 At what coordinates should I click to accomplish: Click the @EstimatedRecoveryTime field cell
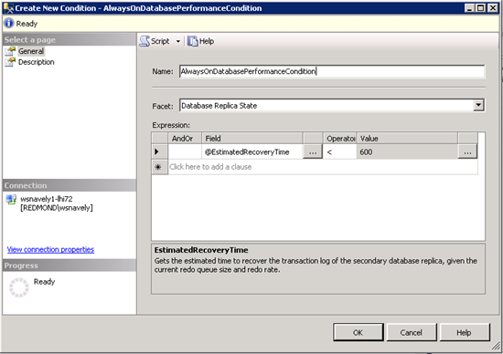pyautogui.click(x=251, y=152)
